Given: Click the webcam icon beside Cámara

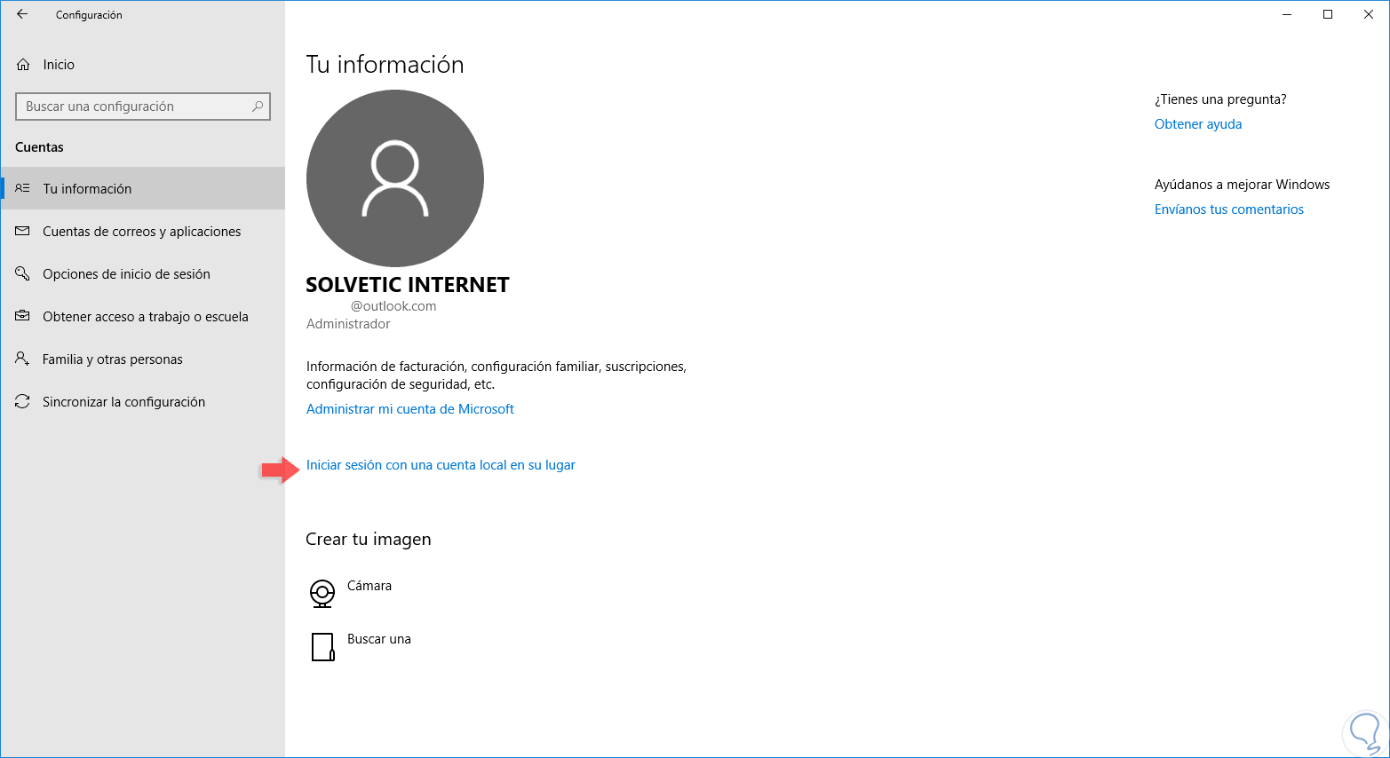Looking at the screenshot, I should (x=322, y=593).
